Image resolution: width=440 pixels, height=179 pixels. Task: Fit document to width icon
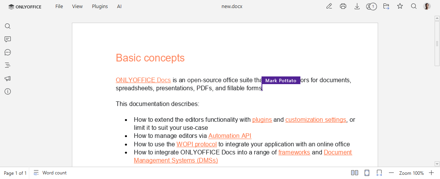(x=379, y=173)
